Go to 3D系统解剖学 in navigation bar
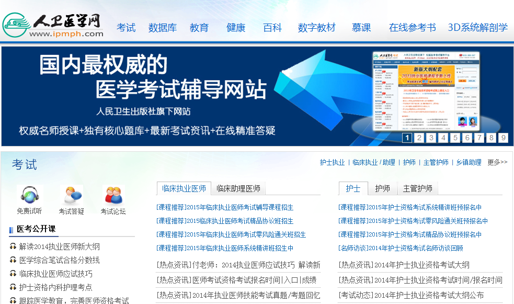 click(477, 28)
